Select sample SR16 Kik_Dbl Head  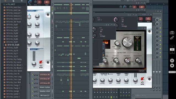(x=13, y=22)
